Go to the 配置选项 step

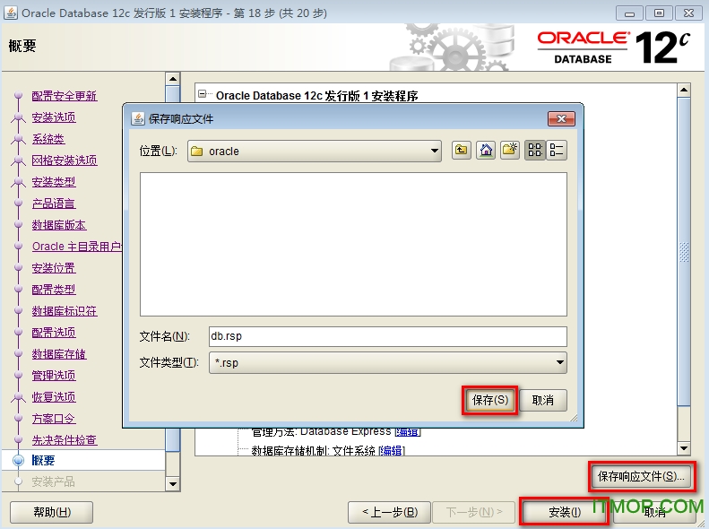(x=54, y=333)
